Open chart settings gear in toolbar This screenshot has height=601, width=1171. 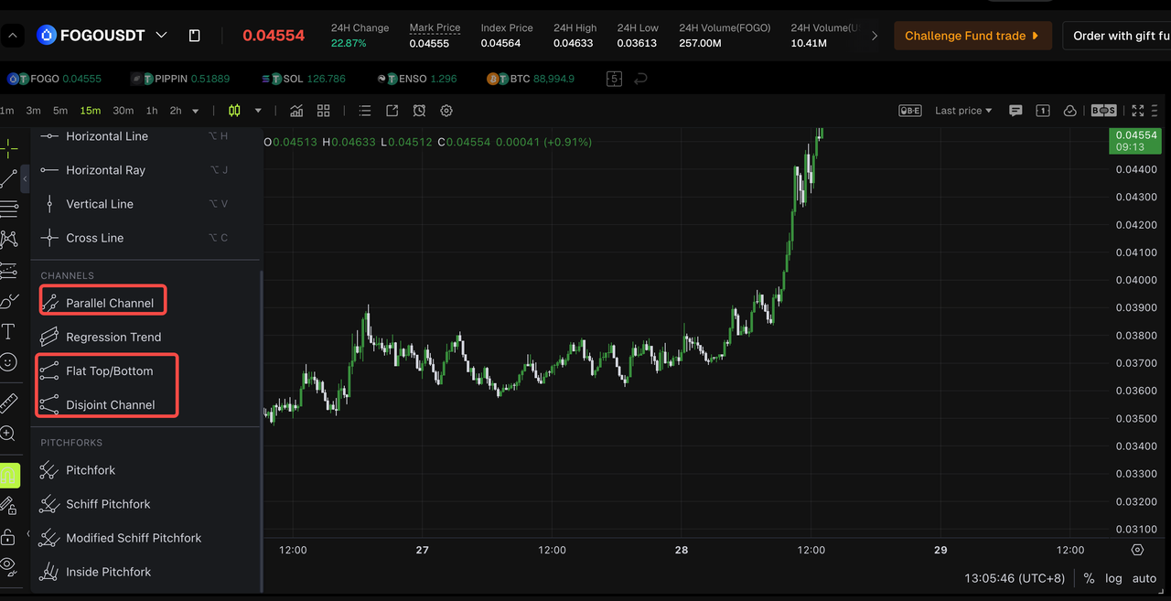pyautogui.click(x=446, y=111)
